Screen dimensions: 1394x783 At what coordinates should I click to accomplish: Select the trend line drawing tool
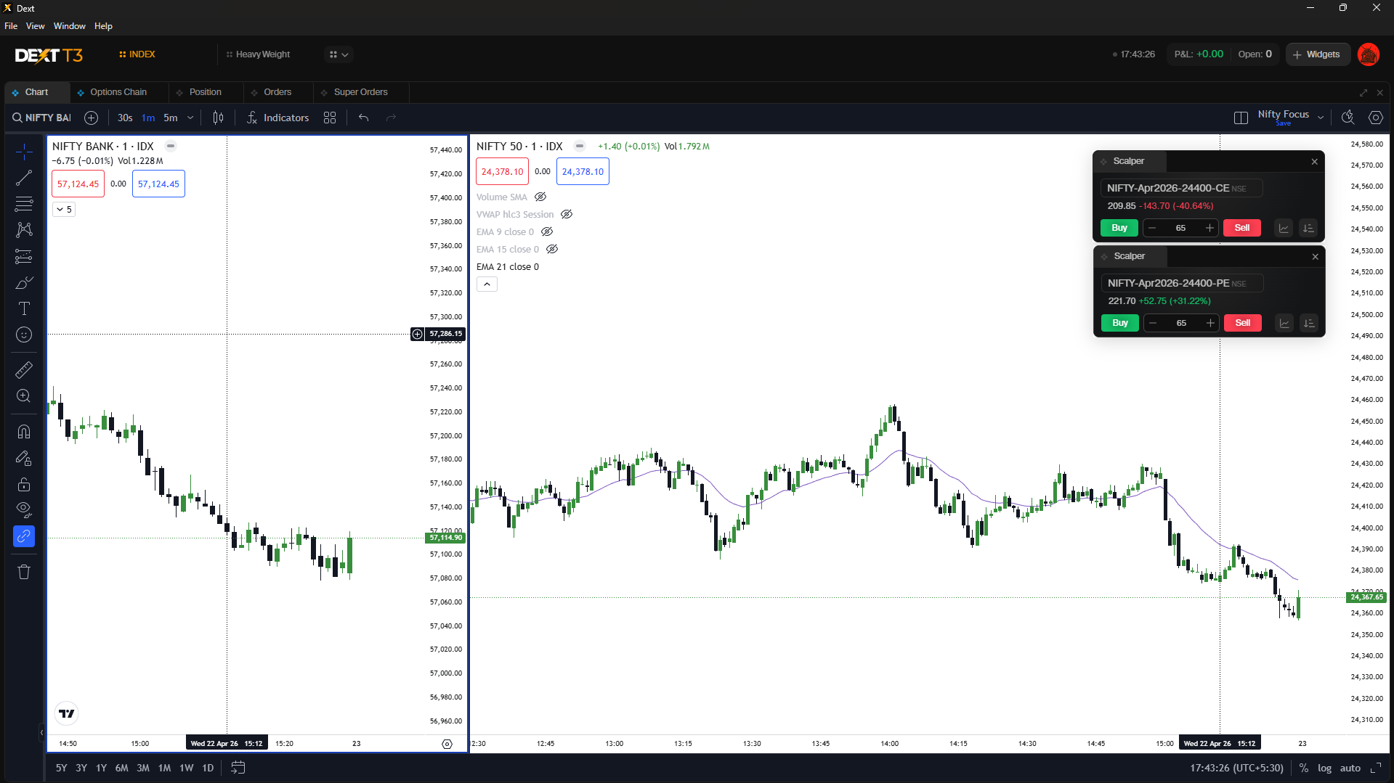tap(24, 178)
